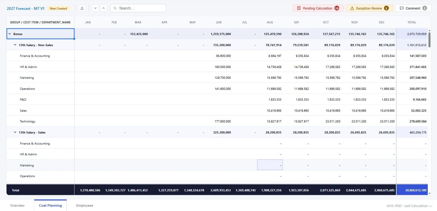Click the 13th Salary - Sales total 463,294,175
The image size is (437, 211).
click(418, 132)
